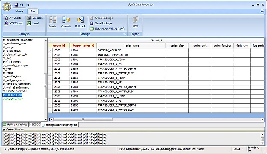The height and width of the screenshot is (154, 267).
Task: Open XYZ Charts tool
Action: [x=14, y=23]
